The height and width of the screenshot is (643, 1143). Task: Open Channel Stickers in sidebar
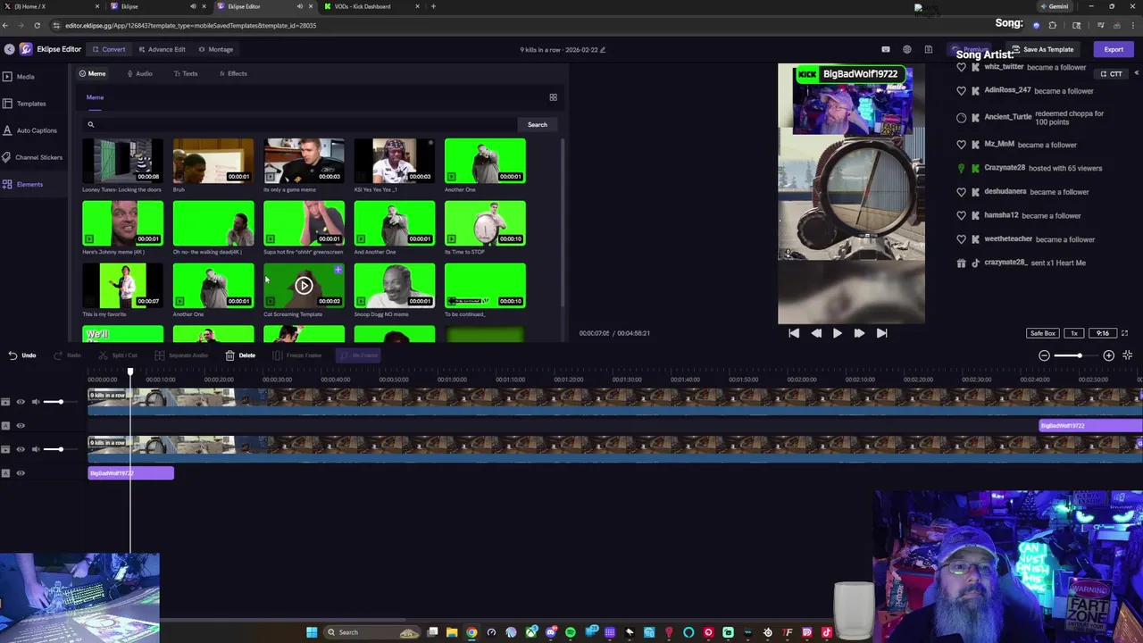click(x=32, y=157)
